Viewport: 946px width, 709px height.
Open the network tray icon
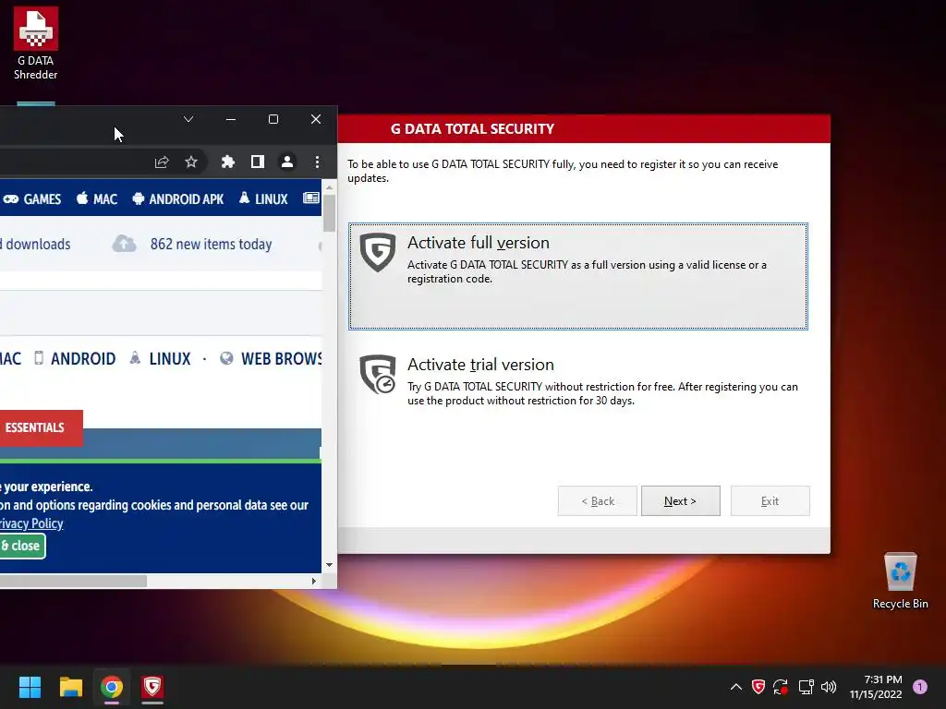[806, 687]
